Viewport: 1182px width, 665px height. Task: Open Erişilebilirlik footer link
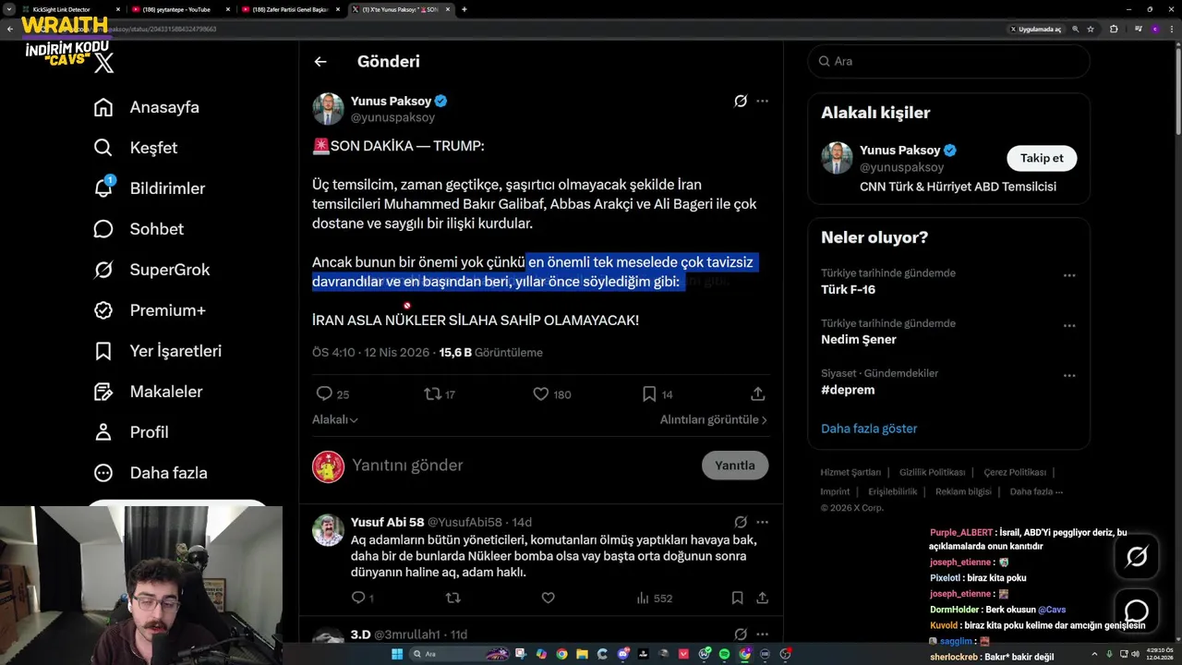[892, 491]
